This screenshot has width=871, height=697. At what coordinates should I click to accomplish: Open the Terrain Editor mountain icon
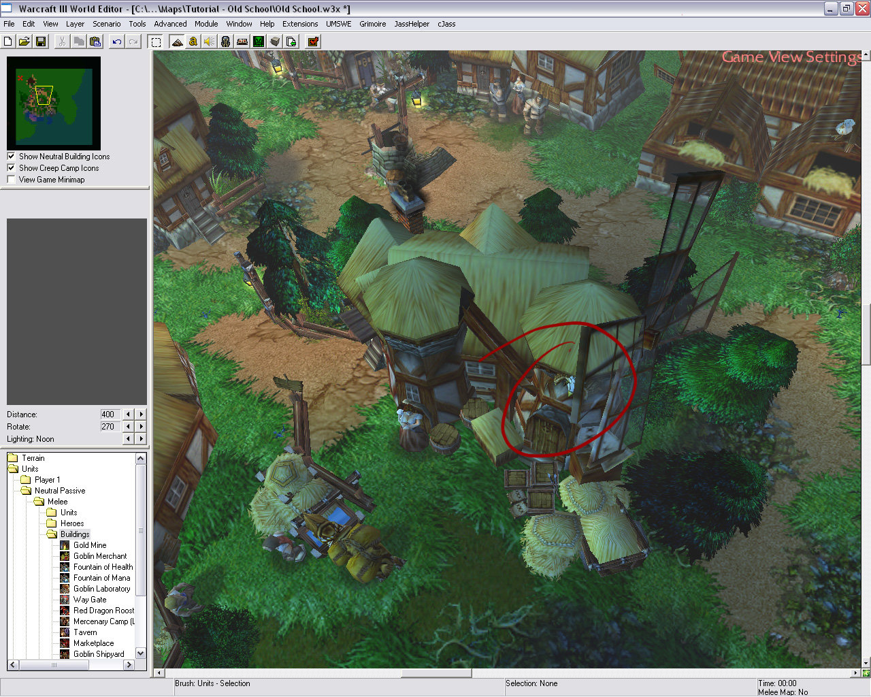tap(177, 42)
